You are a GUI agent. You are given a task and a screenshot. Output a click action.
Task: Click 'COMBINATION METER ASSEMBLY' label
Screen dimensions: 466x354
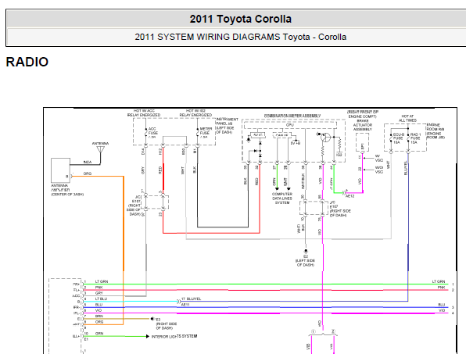point(292,116)
